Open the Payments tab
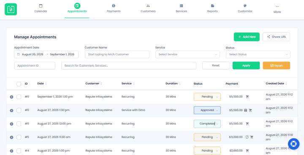This screenshot has height=155, width=304. [114, 9]
